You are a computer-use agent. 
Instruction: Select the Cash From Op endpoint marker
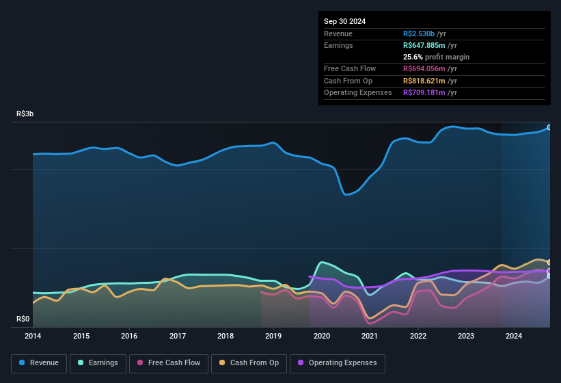(x=549, y=263)
